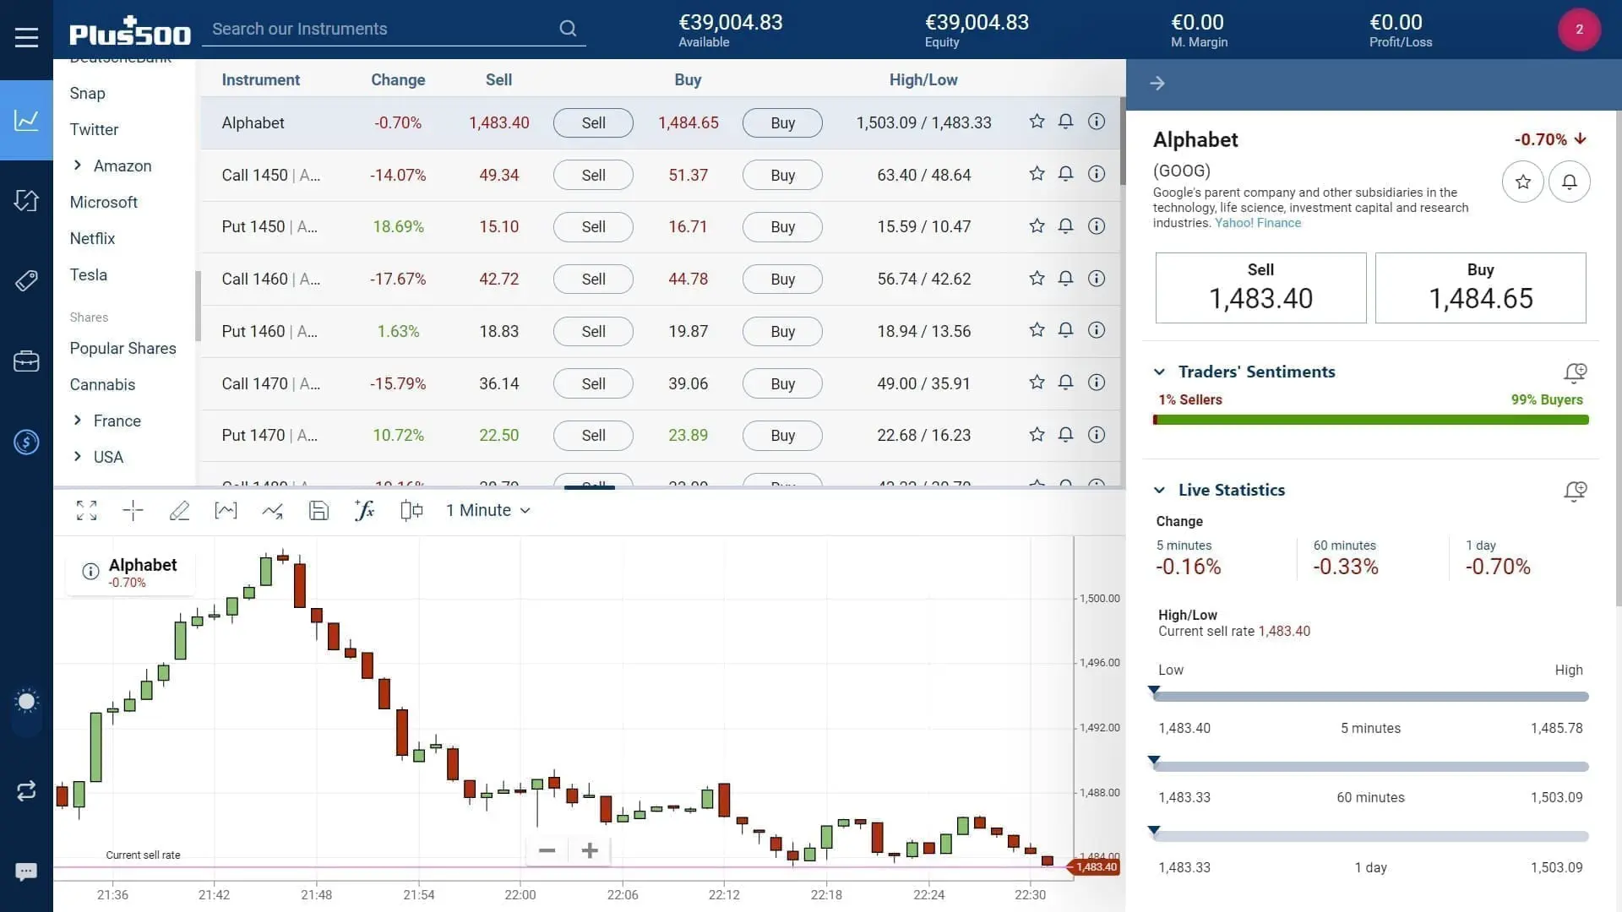1622x912 pixels.
Task: Select Tesla from the instruments list
Action: click(x=90, y=274)
